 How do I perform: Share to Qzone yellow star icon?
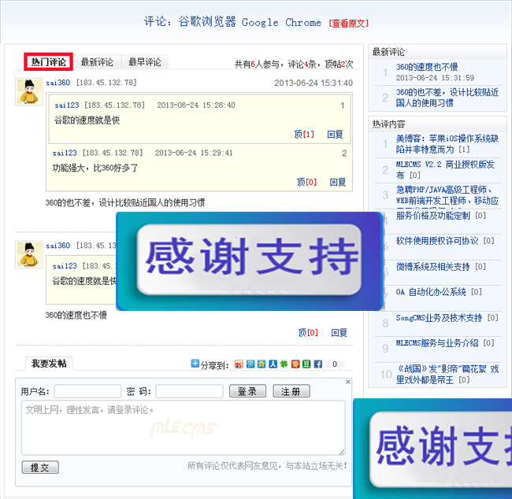click(x=262, y=364)
